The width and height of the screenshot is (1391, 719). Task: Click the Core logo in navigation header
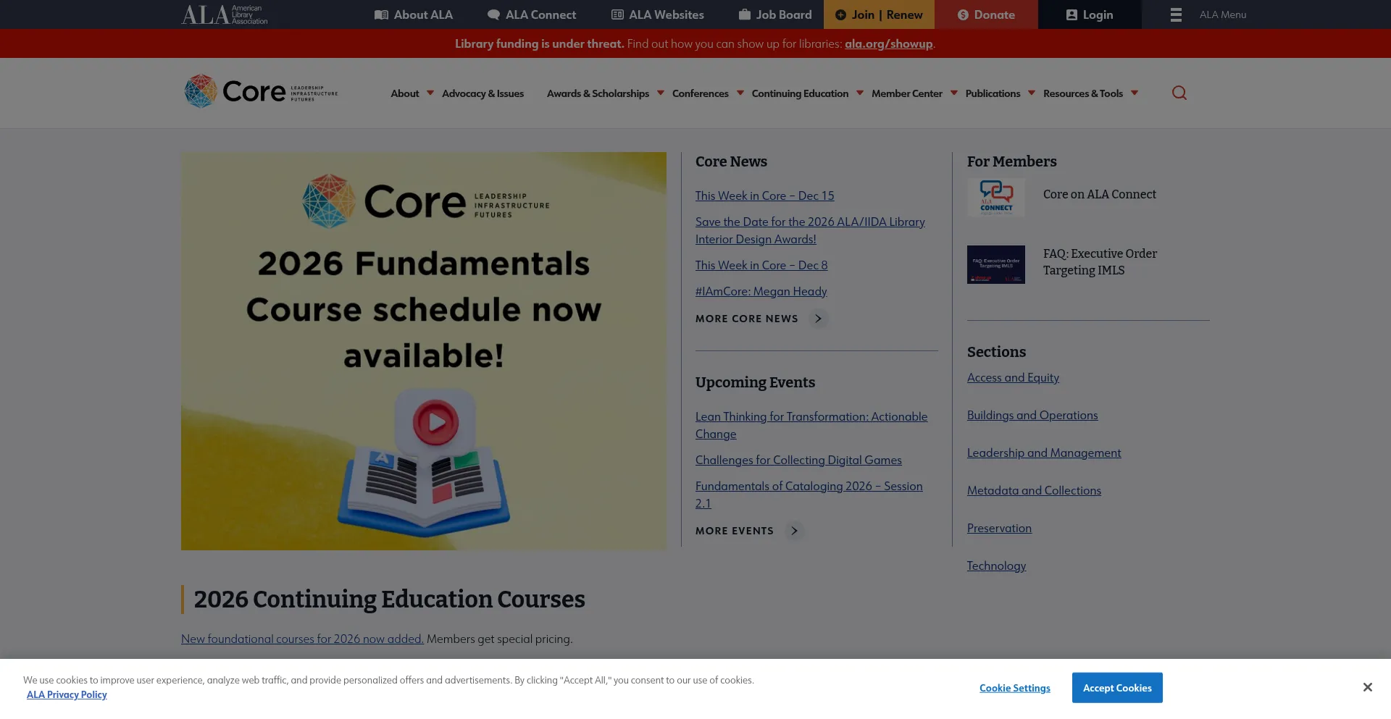pyautogui.click(x=261, y=92)
